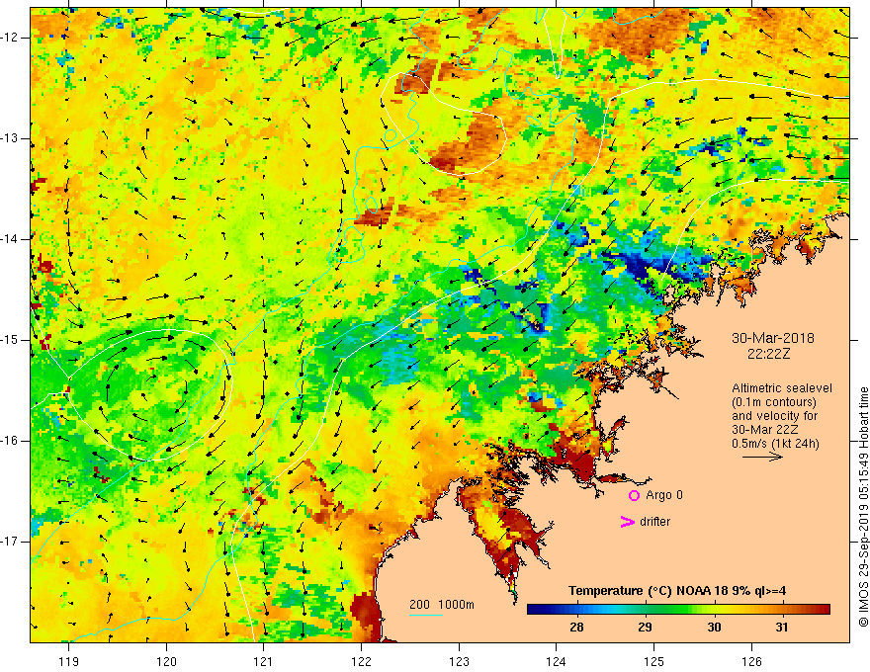The image size is (870, 672).
Task: Click the 'Argo 0' legend label
Action: (x=664, y=495)
